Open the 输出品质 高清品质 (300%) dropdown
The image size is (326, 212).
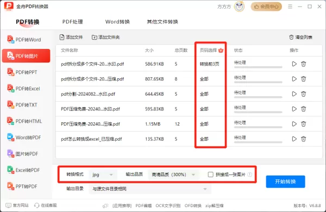click(x=174, y=174)
